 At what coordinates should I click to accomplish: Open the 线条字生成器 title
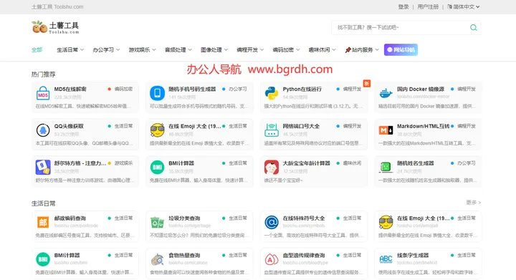coord(413,256)
